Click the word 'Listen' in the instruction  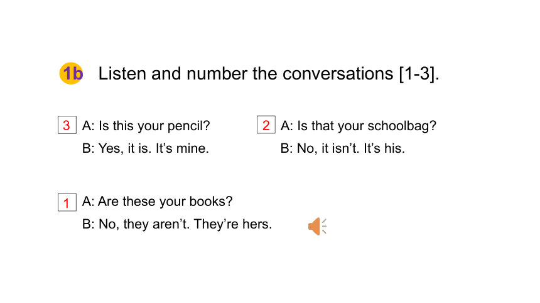click(x=122, y=73)
